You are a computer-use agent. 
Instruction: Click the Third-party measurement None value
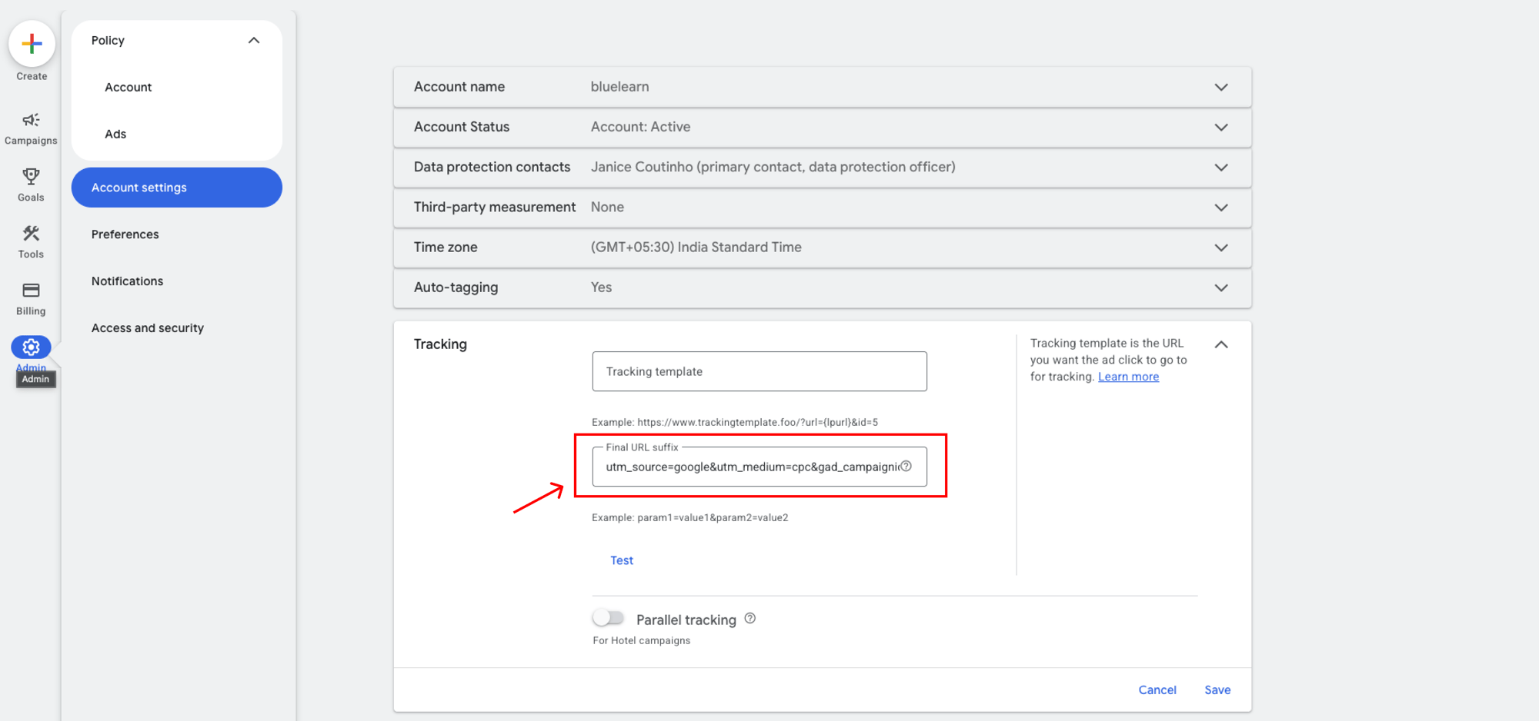pyautogui.click(x=607, y=207)
